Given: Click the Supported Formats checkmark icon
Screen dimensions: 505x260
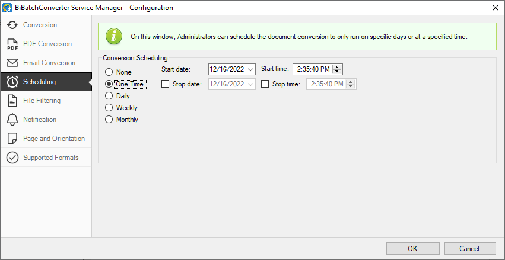Looking at the screenshot, I should (12, 158).
